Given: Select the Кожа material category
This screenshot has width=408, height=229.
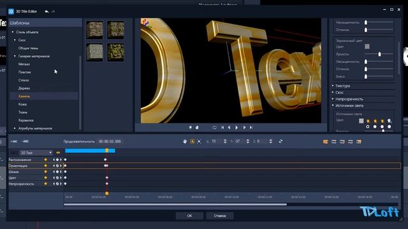Looking at the screenshot, I should point(23,104).
